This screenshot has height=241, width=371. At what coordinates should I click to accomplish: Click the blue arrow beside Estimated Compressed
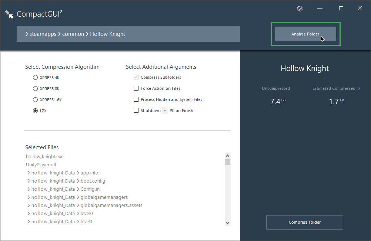[359, 88]
